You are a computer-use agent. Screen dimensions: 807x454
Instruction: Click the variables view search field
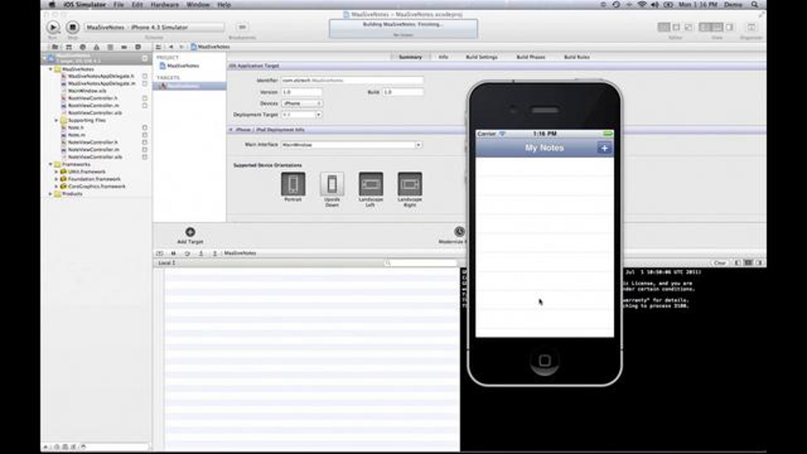tap(421, 263)
